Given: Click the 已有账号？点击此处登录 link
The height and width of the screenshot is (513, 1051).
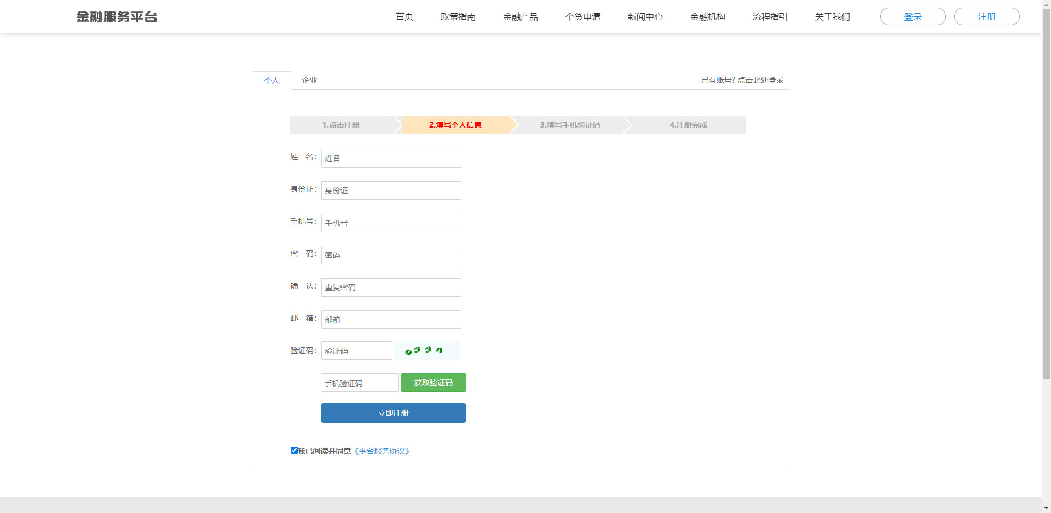Looking at the screenshot, I should (742, 80).
